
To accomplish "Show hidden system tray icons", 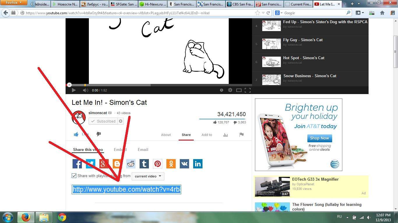I will (x=347, y=217).
